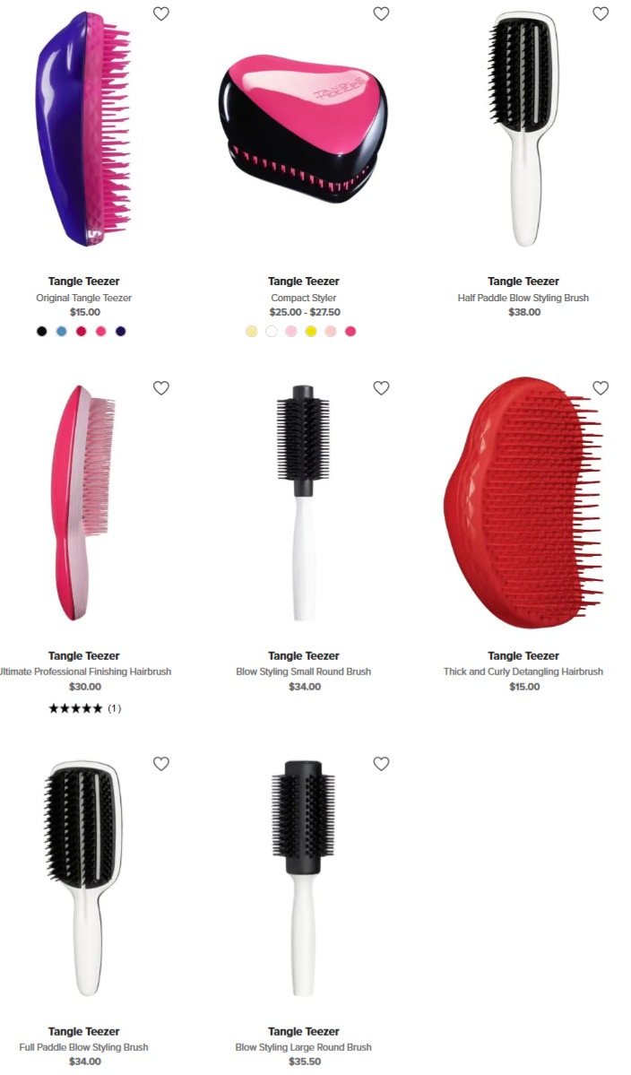Open the red Thick and Curly brush image
This screenshot has width=631, height=1075.
[x=524, y=503]
